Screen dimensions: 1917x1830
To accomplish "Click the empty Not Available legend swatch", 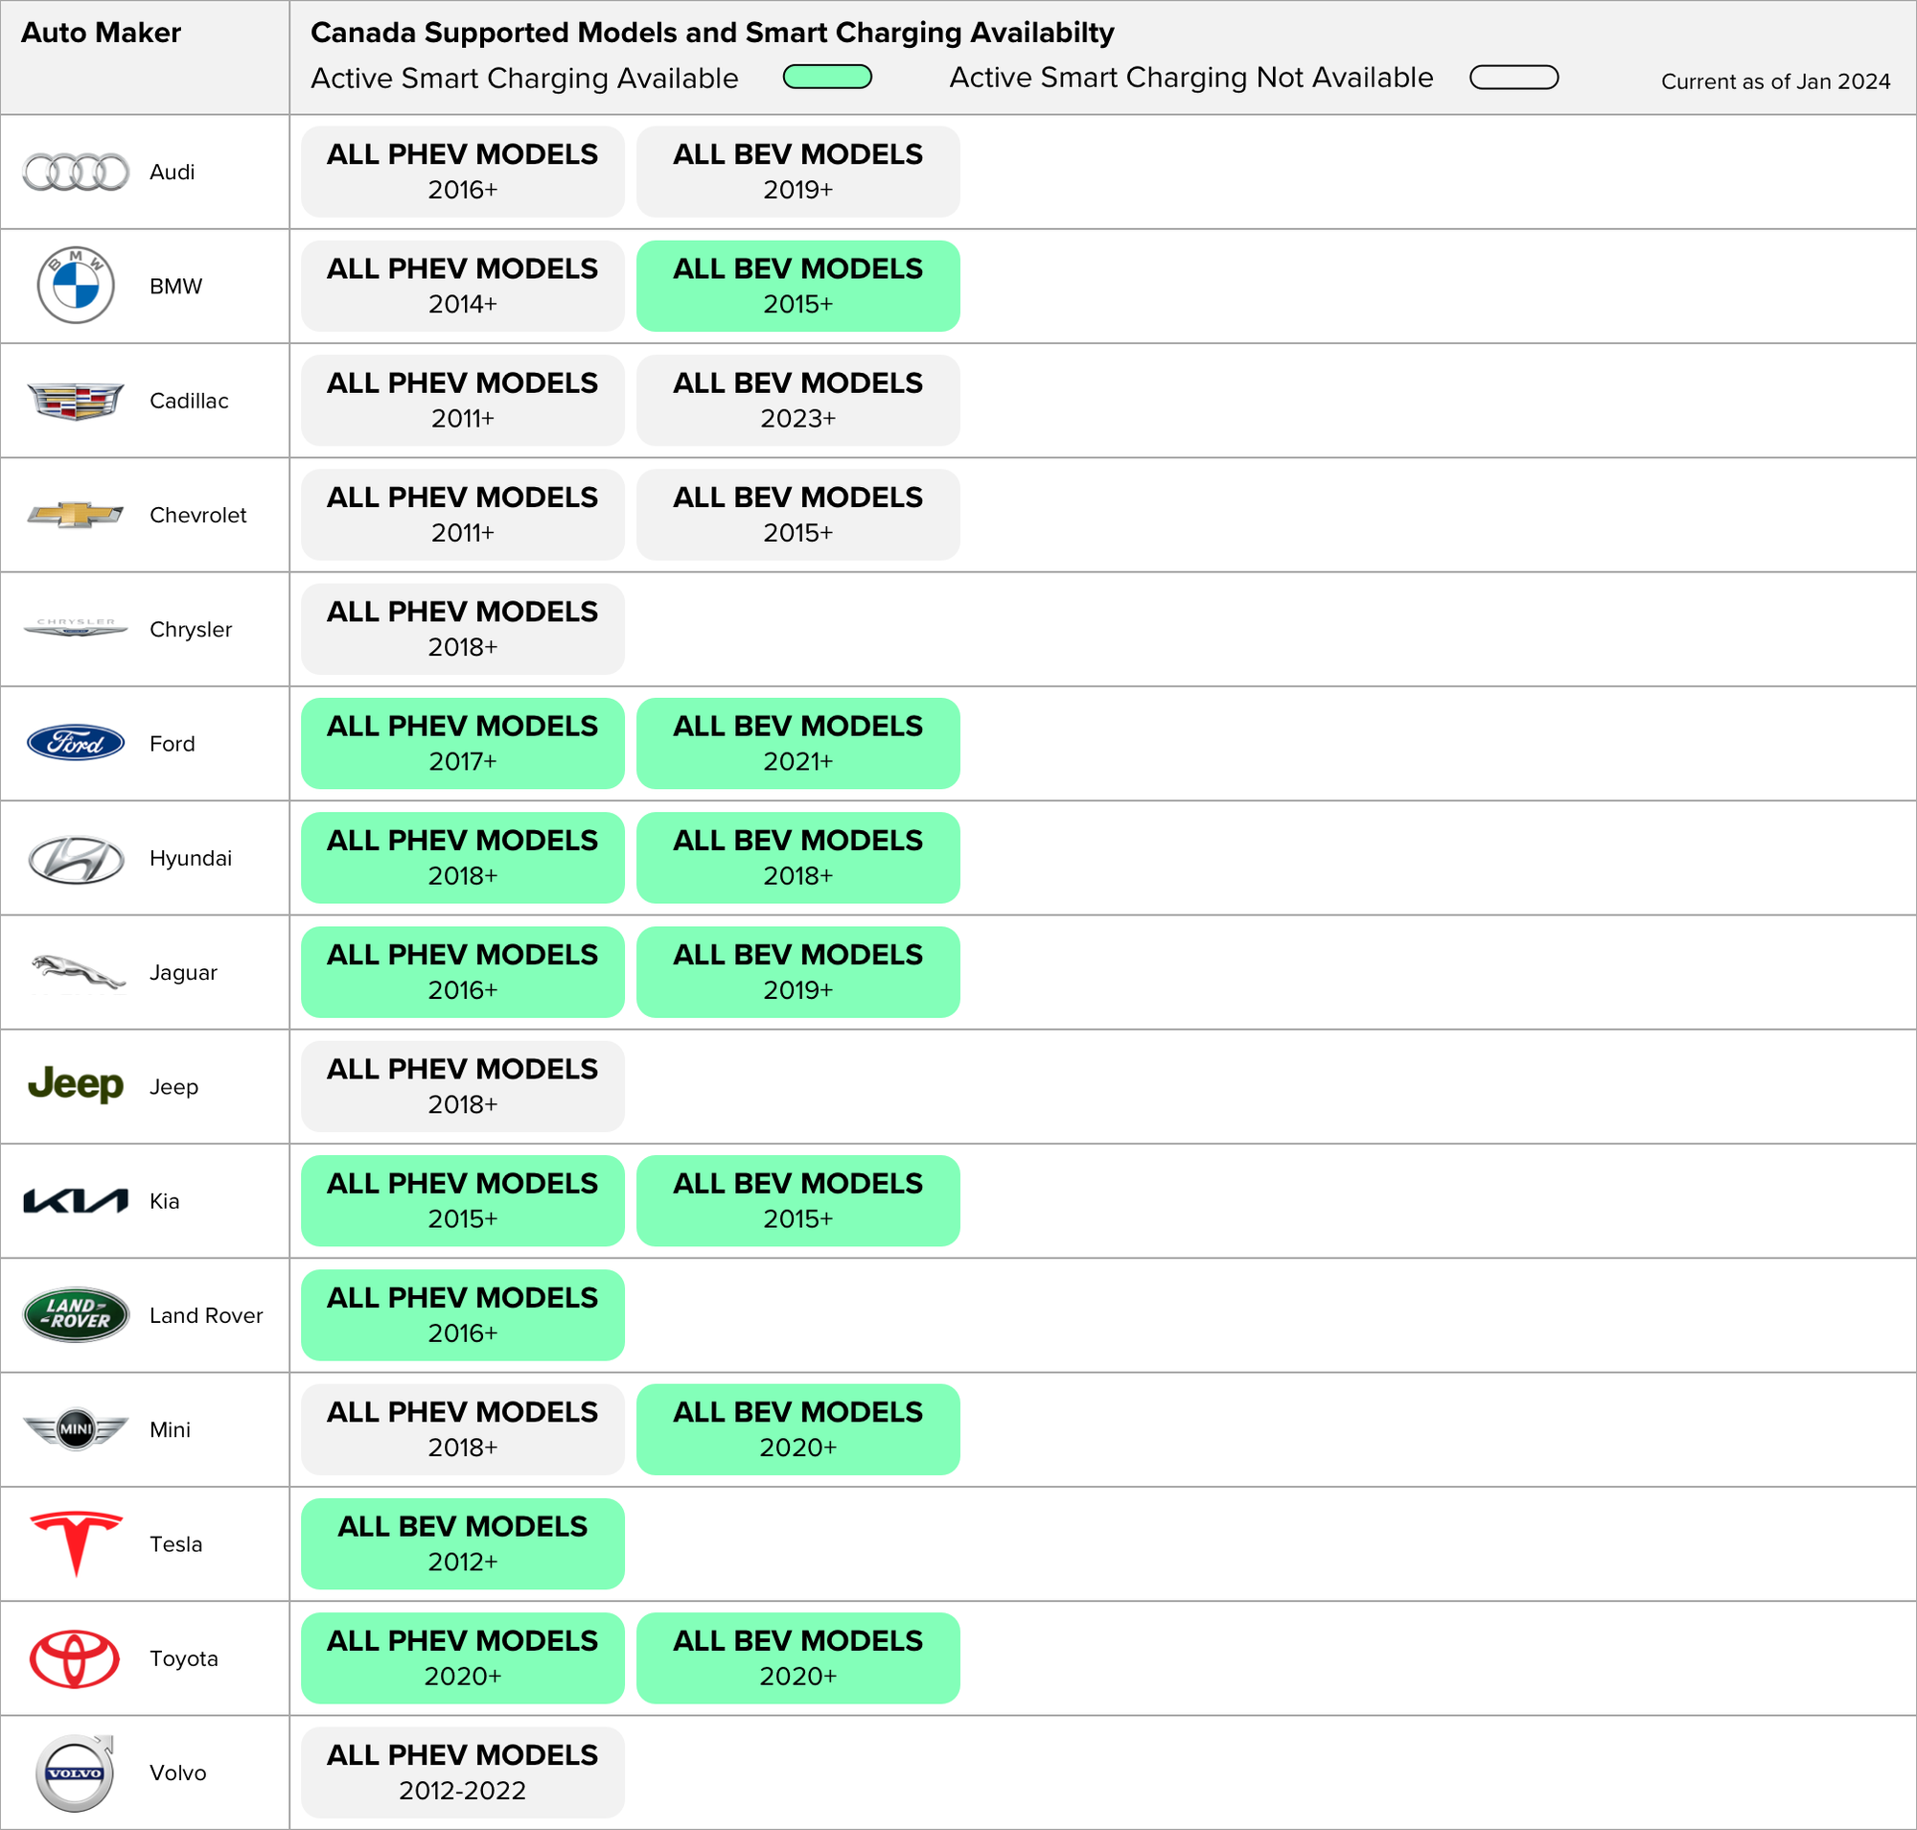I will [x=1513, y=77].
